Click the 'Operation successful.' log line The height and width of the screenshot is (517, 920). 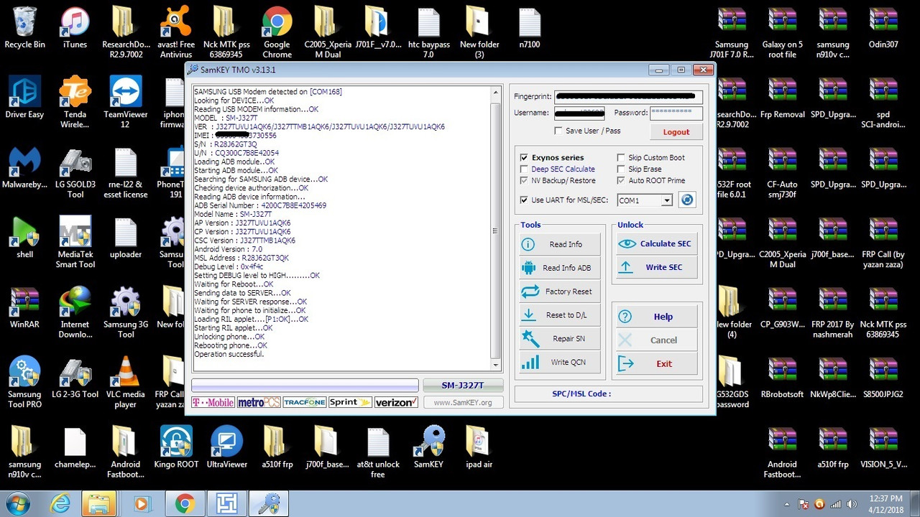[229, 354]
